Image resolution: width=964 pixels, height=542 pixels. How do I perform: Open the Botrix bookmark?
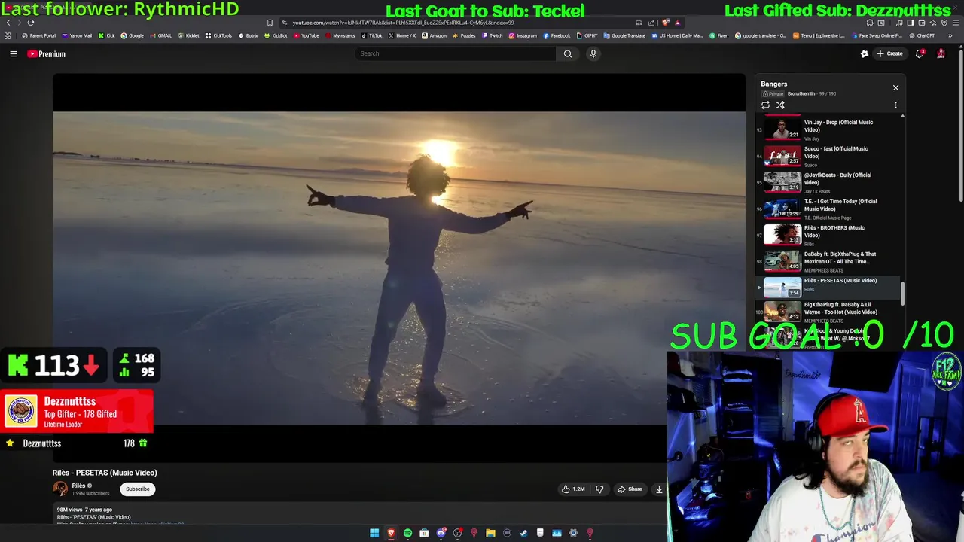click(x=249, y=35)
